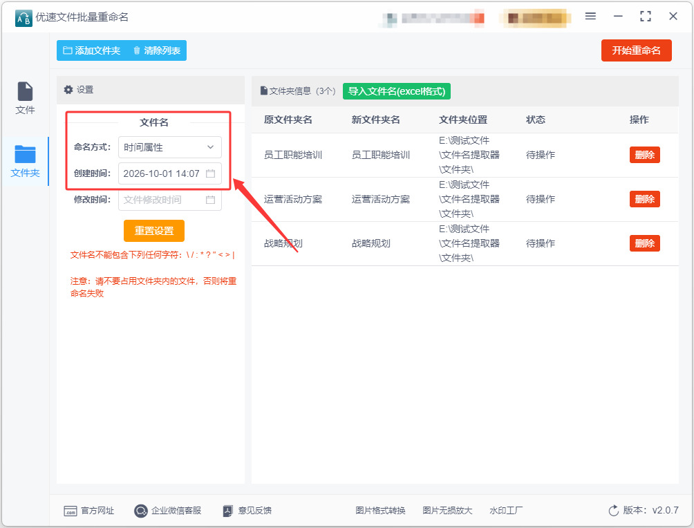Screen dimensions: 694x528
Task: Open 官方网址 link
Action: [x=89, y=511]
